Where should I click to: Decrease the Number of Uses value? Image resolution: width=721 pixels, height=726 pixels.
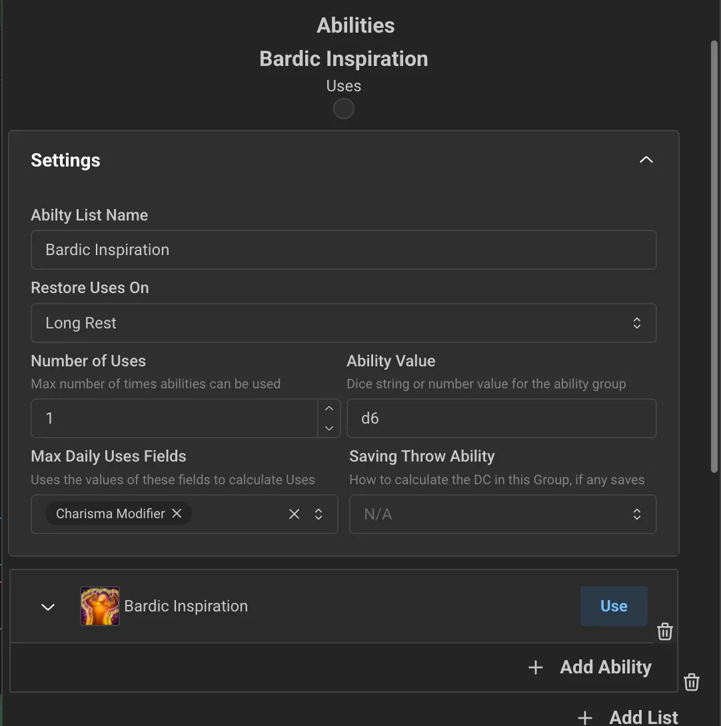point(329,428)
